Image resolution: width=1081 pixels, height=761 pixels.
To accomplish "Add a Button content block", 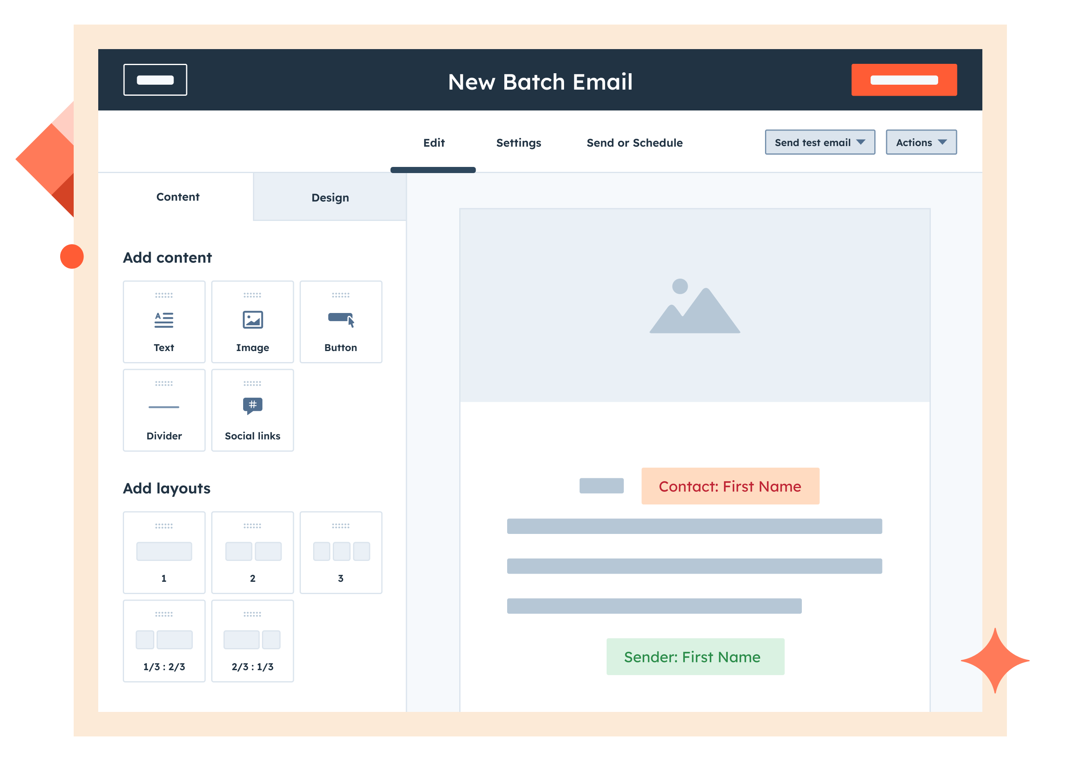I will [x=341, y=322].
